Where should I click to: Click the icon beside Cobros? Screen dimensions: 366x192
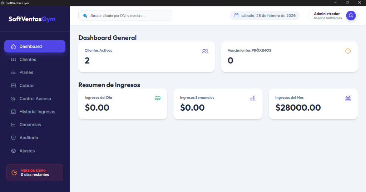(x=14, y=86)
